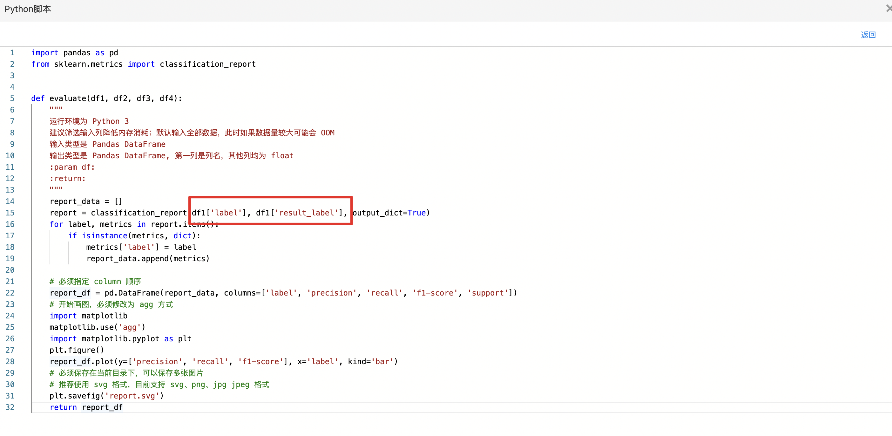This screenshot has height=436, width=892.
Task: Click 'def evaluate(df1, df2, df3, df4):' line
Action: (x=107, y=98)
